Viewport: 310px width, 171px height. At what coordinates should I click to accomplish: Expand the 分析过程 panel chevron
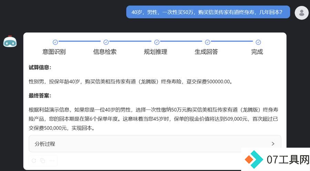tap(273, 144)
